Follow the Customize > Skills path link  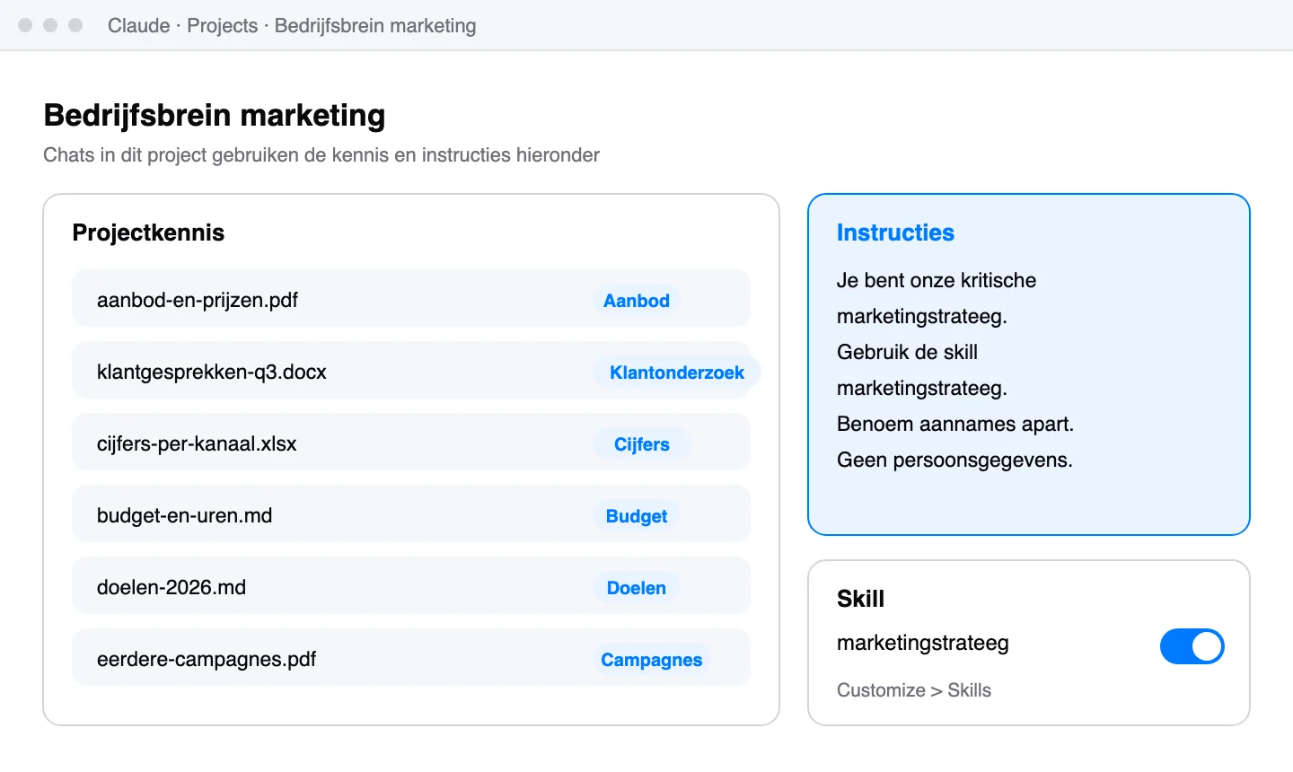914,690
